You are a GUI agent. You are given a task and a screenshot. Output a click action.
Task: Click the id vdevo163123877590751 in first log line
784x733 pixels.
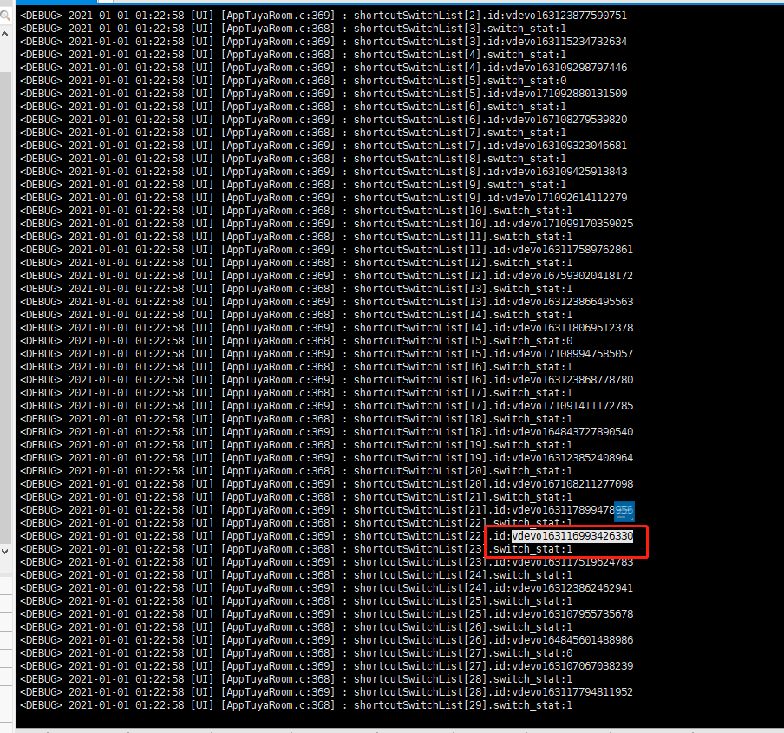pyautogui.click(x=566, y=16)
